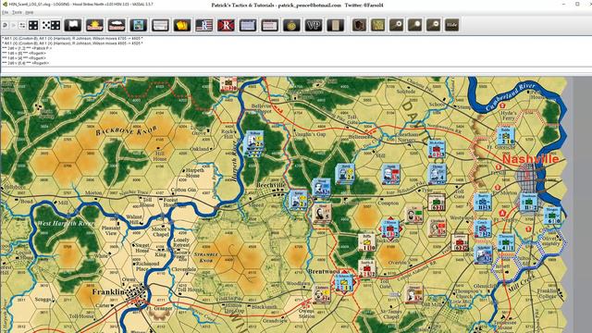Viewport: 592px width, 333px height.
Task: Open the VP victory points window
Action: (314, 25)
